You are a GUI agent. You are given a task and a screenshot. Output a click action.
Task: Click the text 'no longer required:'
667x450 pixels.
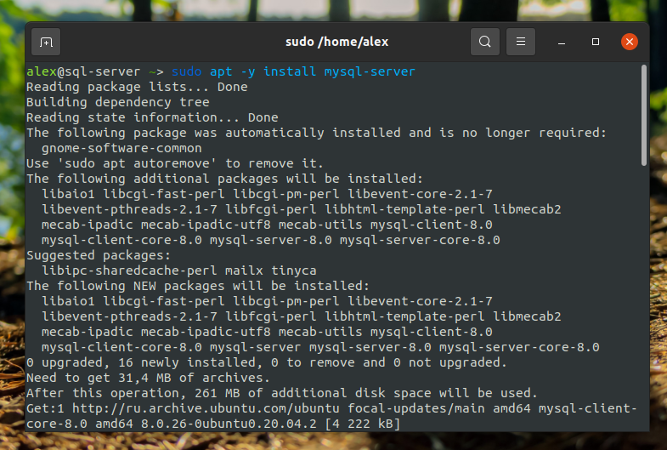(534, 133)
